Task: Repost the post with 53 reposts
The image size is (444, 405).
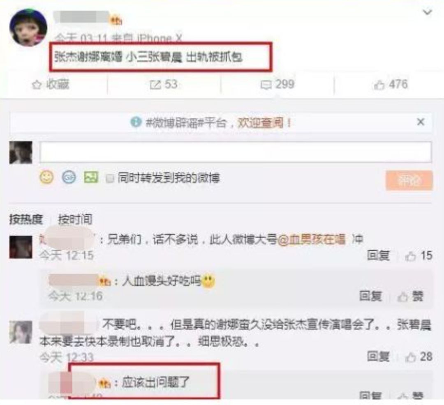Action: [x=164, y=85]
